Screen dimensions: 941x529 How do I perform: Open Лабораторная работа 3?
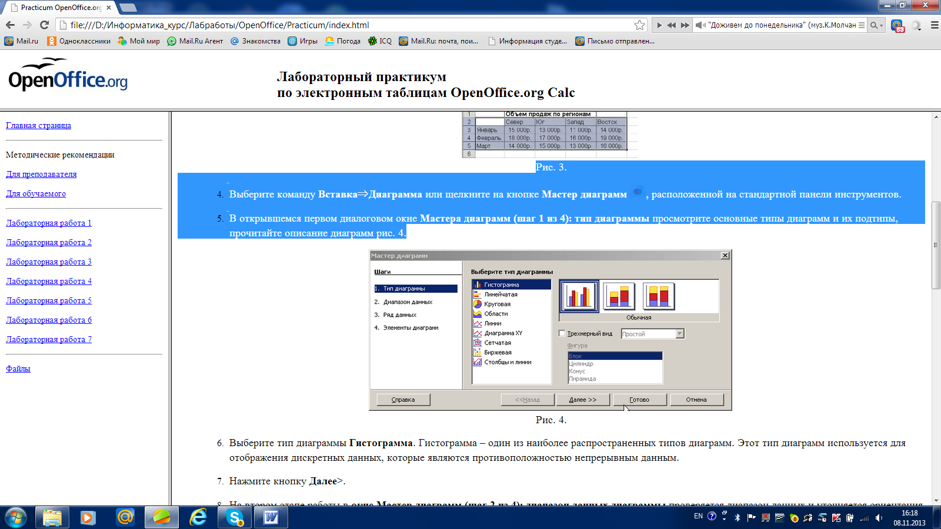[49, 262]
